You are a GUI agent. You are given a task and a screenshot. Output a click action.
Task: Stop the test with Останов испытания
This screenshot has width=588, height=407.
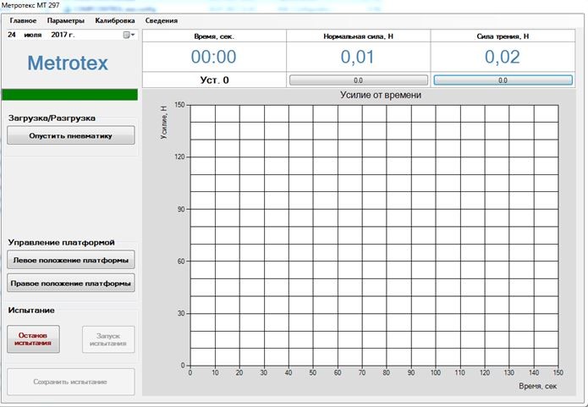[x=33, y=339]
